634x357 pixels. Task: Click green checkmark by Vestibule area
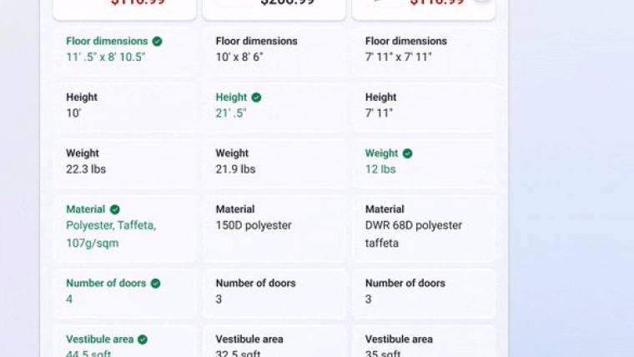click(x=143, y=339)
